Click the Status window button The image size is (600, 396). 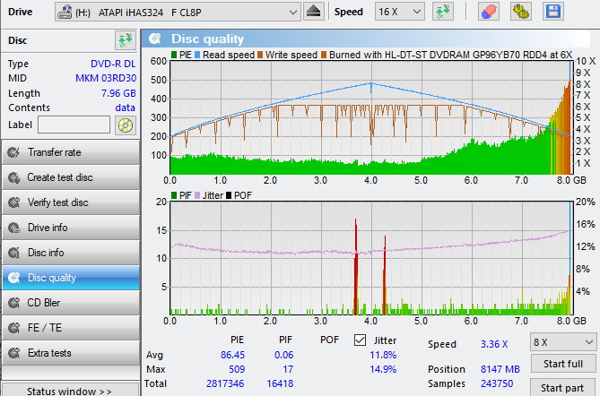[70, 391]
